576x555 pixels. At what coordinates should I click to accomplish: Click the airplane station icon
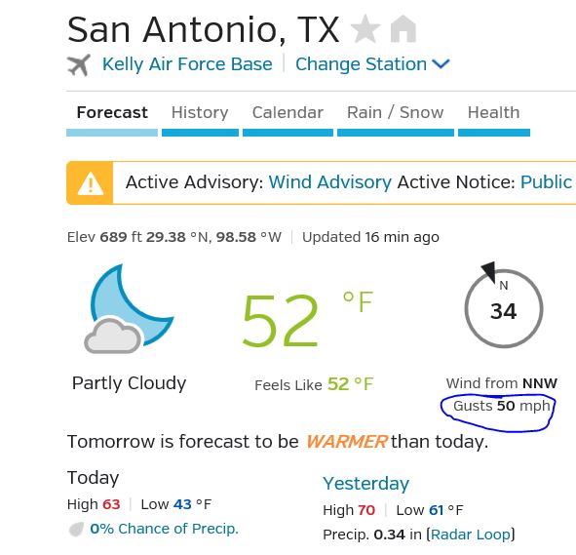79,65
